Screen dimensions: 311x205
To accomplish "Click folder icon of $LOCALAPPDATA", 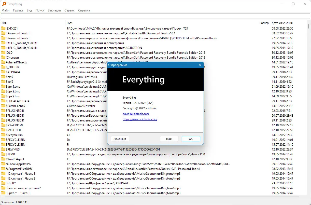I will [3, 101].
